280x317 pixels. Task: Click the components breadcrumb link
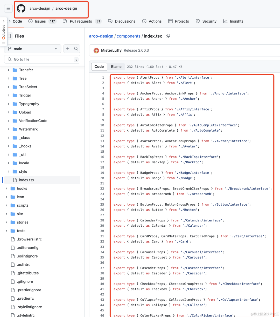(x=128, y=36)
